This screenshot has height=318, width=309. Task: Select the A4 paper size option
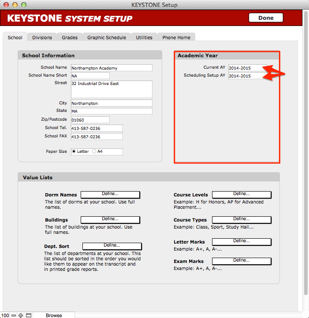(94, 152)
